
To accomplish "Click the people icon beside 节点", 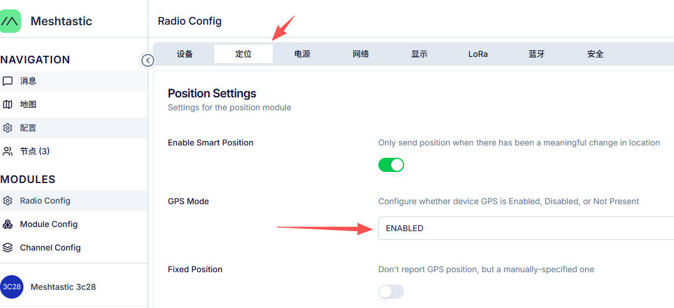I will 8,151.
